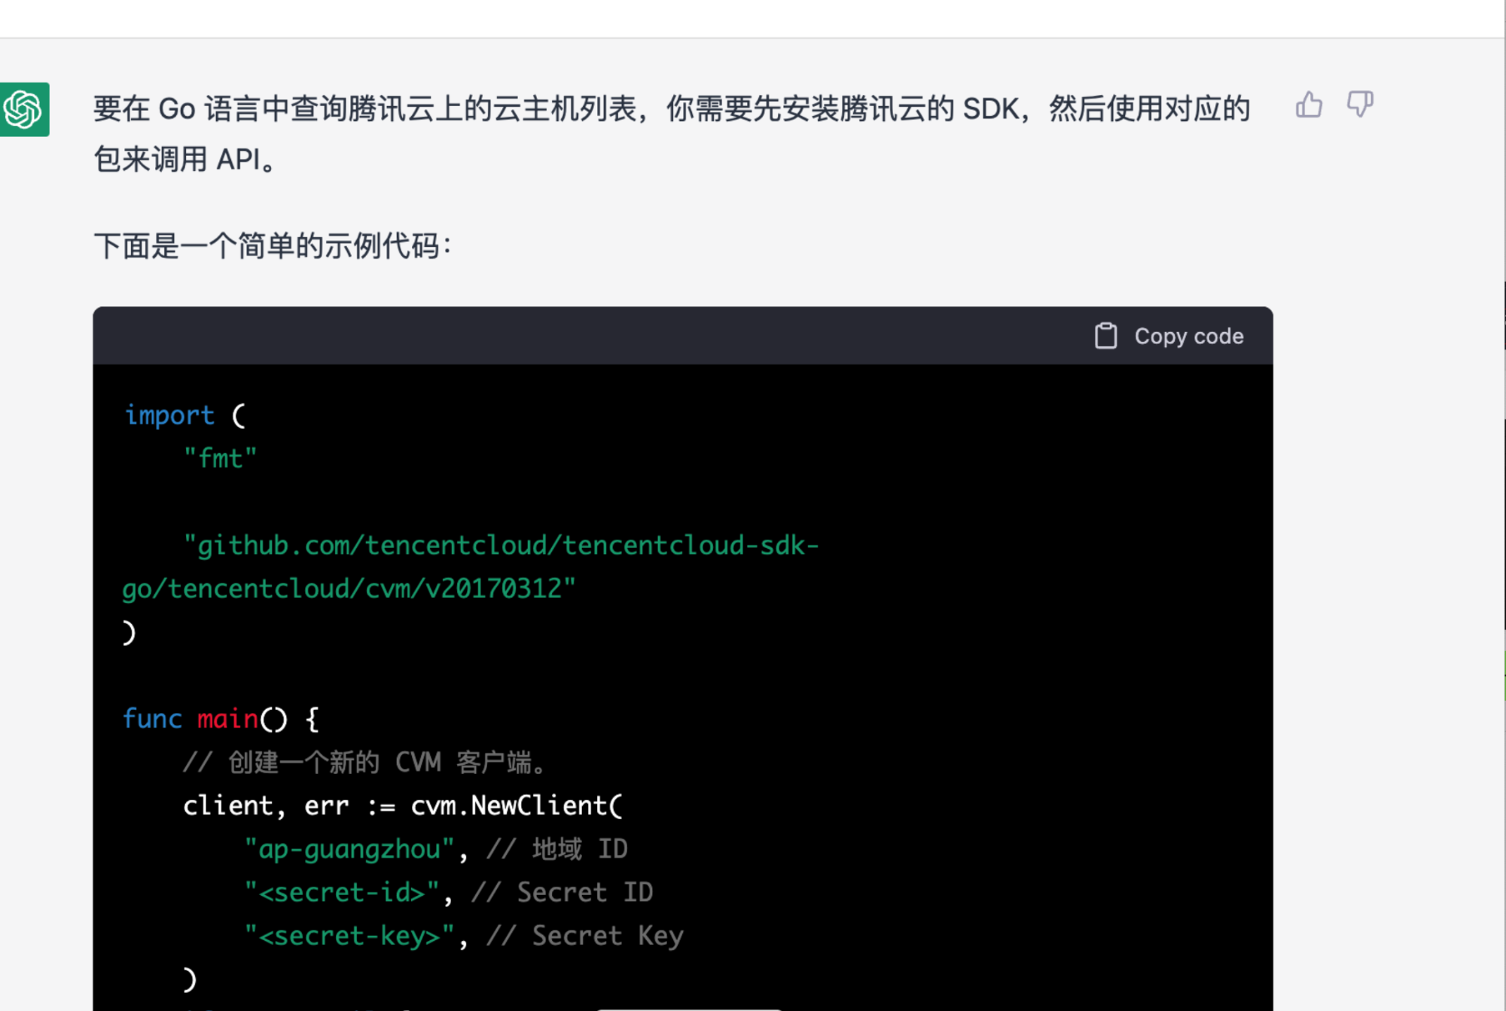
Task: Click cvm.NewClient( call in code
Action: [517, 805]
